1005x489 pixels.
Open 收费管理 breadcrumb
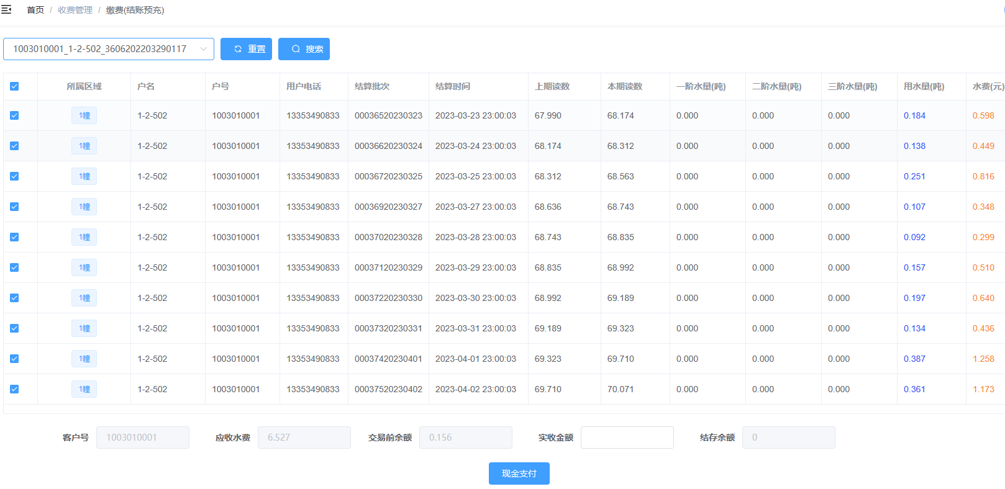(x=75, y=10)
